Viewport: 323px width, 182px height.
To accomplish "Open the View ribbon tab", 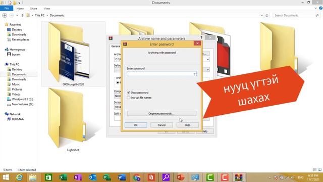I will (47, 9).
